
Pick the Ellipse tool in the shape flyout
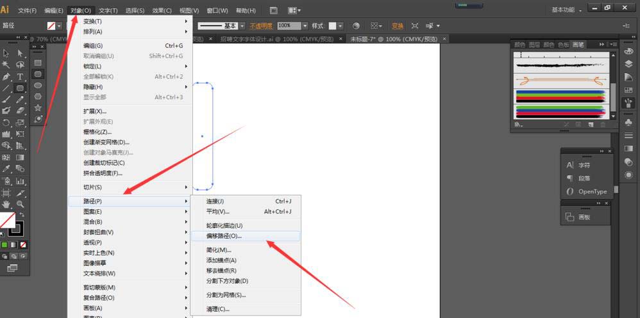[x=38, y=86]
